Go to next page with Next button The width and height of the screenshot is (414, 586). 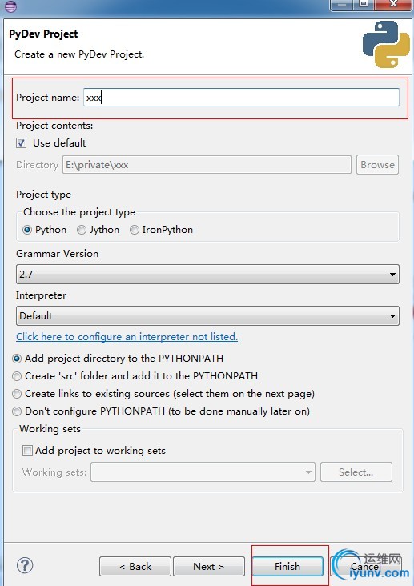point(209,566)
